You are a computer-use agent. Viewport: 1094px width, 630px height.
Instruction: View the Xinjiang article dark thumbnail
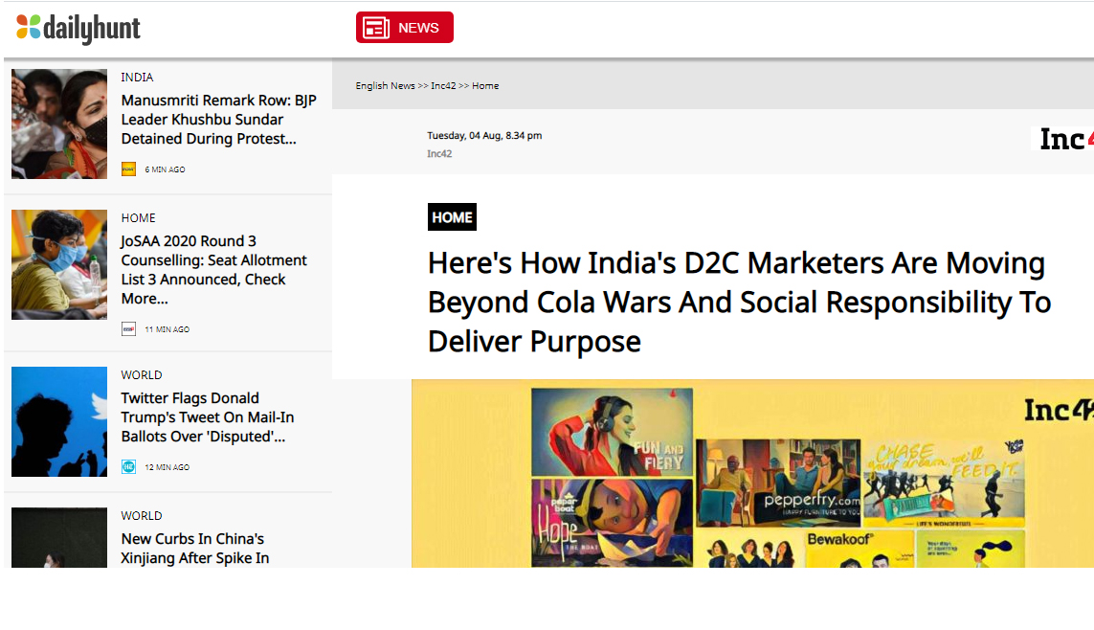coord(59,537)
